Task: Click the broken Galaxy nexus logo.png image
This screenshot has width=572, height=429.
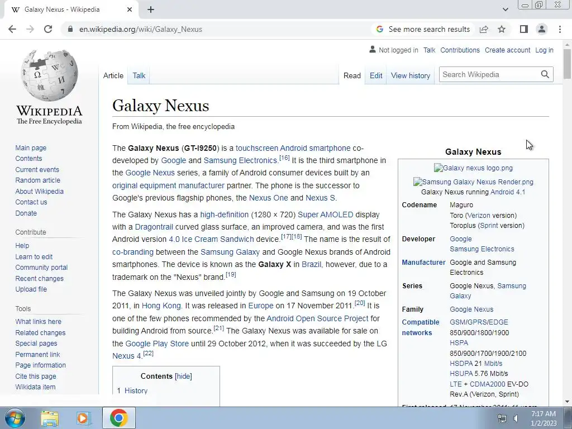Action: [473, 168]
